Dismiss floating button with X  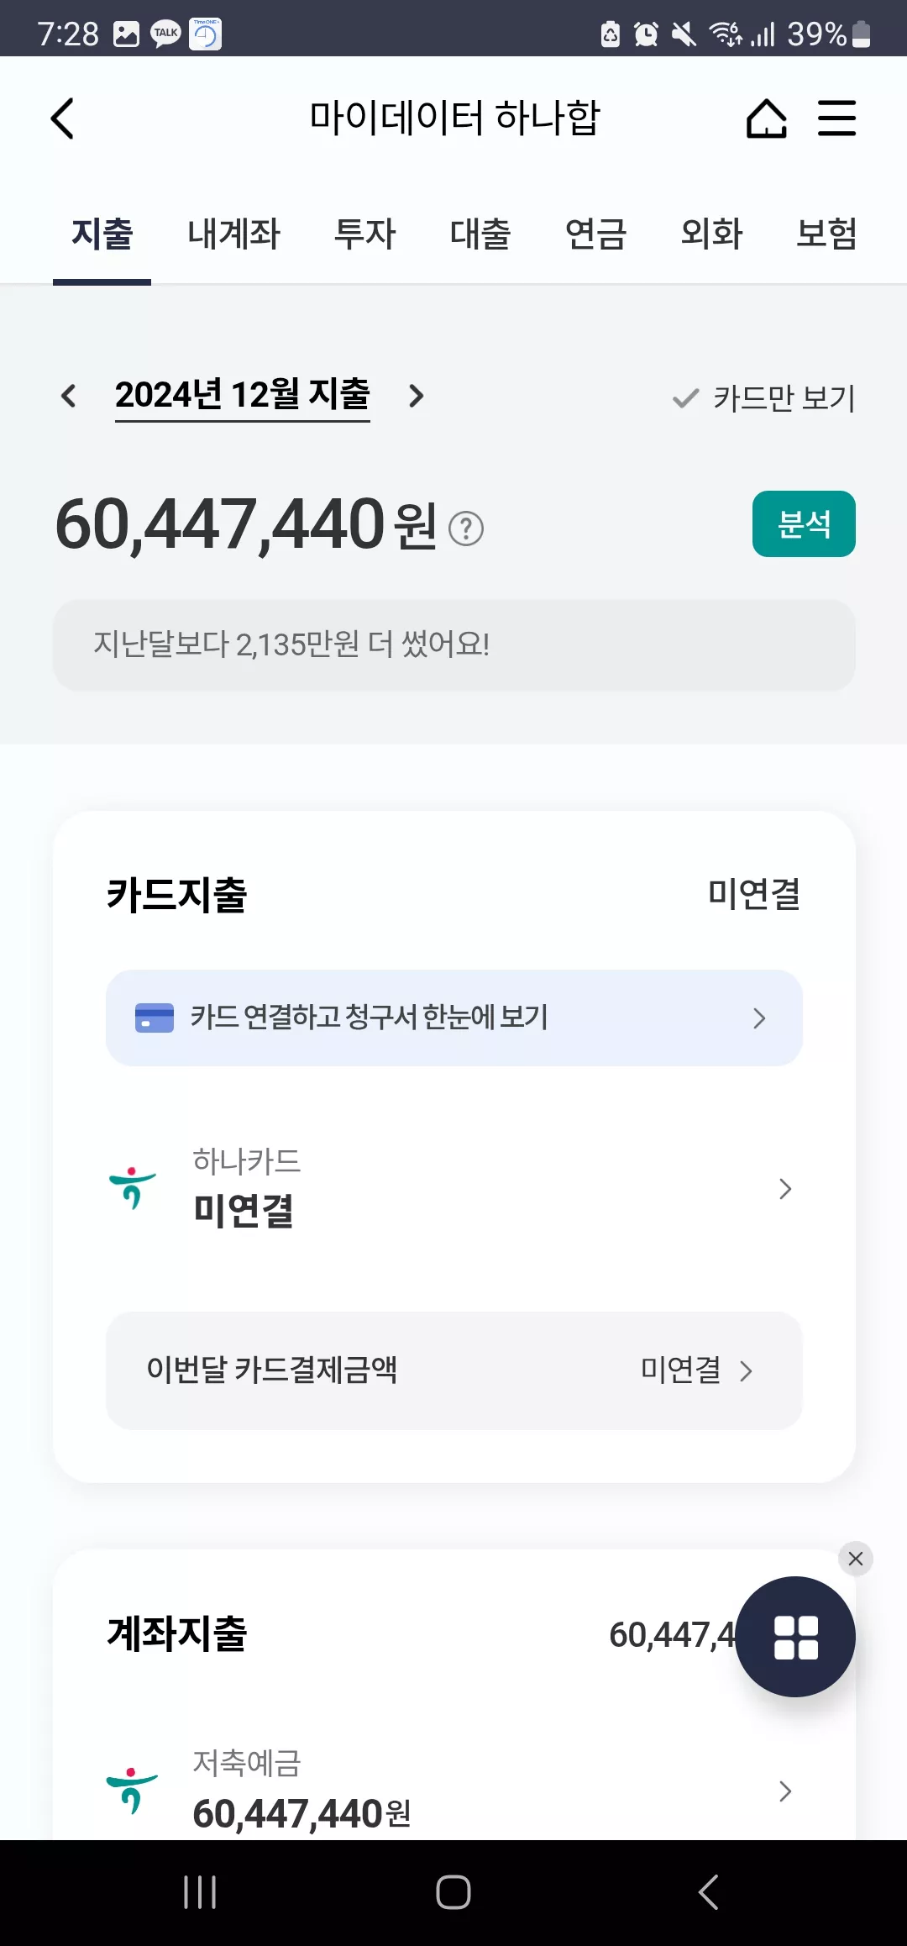[x=856, y=1559]
